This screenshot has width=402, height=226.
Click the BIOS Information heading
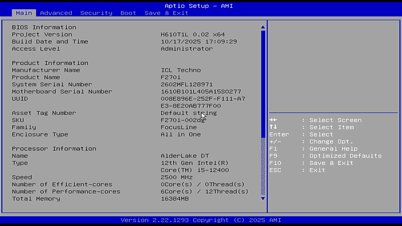[x=44, y=27]
